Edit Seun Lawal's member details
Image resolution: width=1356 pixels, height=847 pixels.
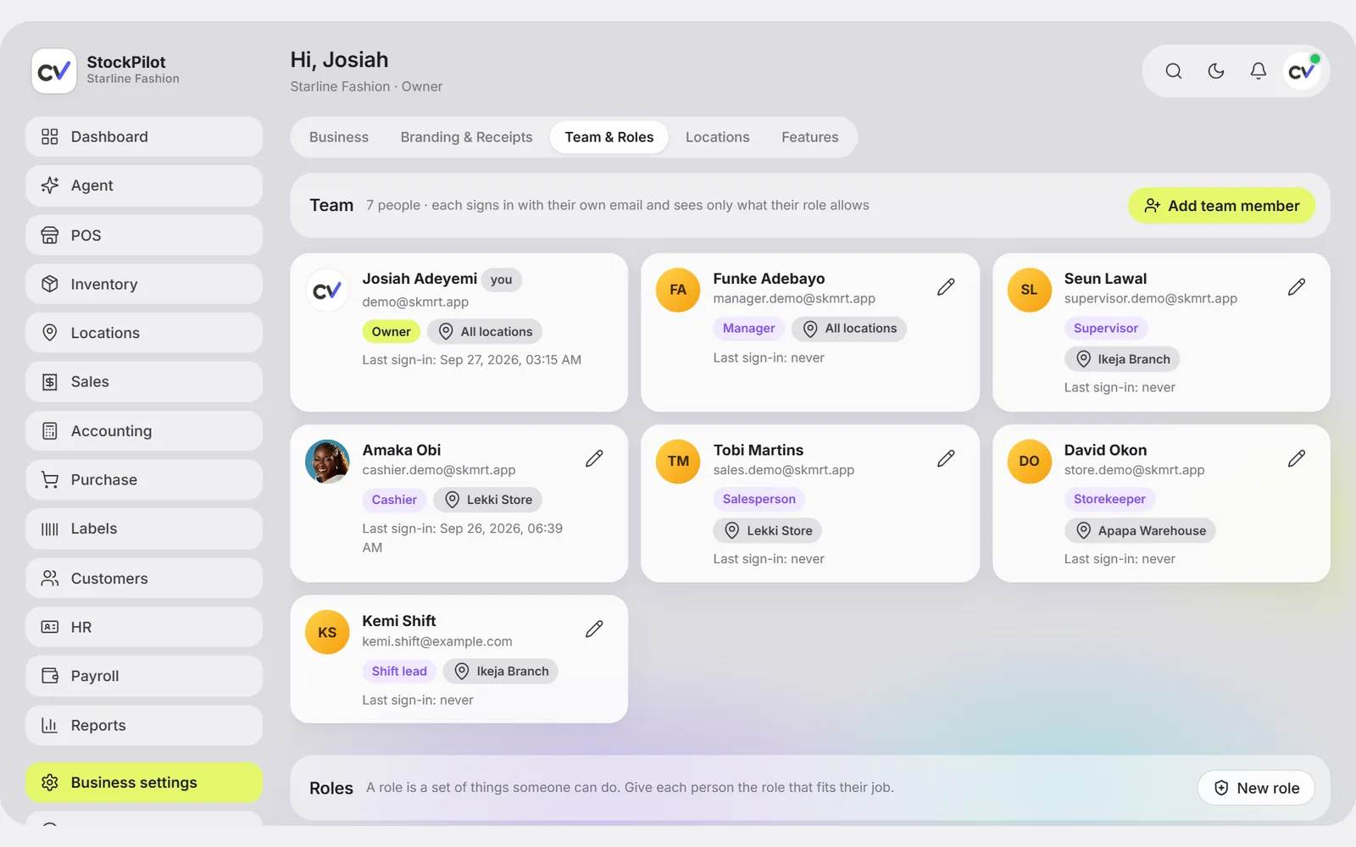pyautogui.click(x=1297, y=287)
